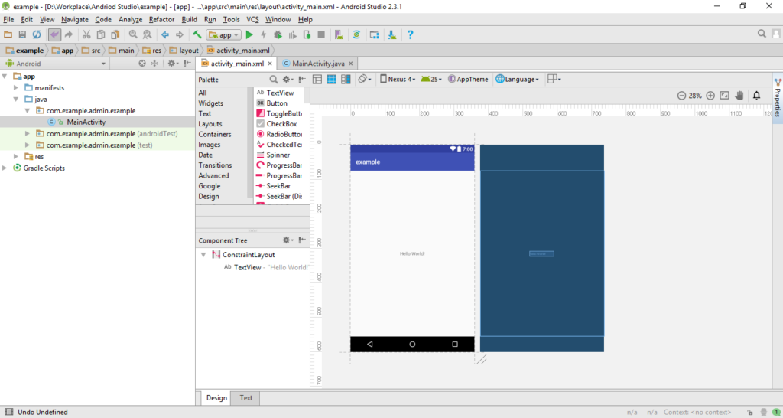Open the Build menu
This screenshot has height=418, width=783.
[190, 19]
